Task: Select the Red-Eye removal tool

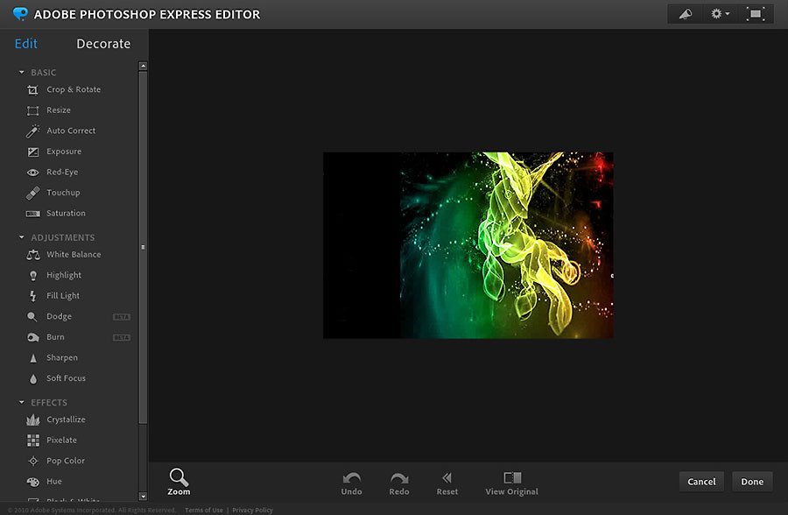Action: (x=61, y=173)
